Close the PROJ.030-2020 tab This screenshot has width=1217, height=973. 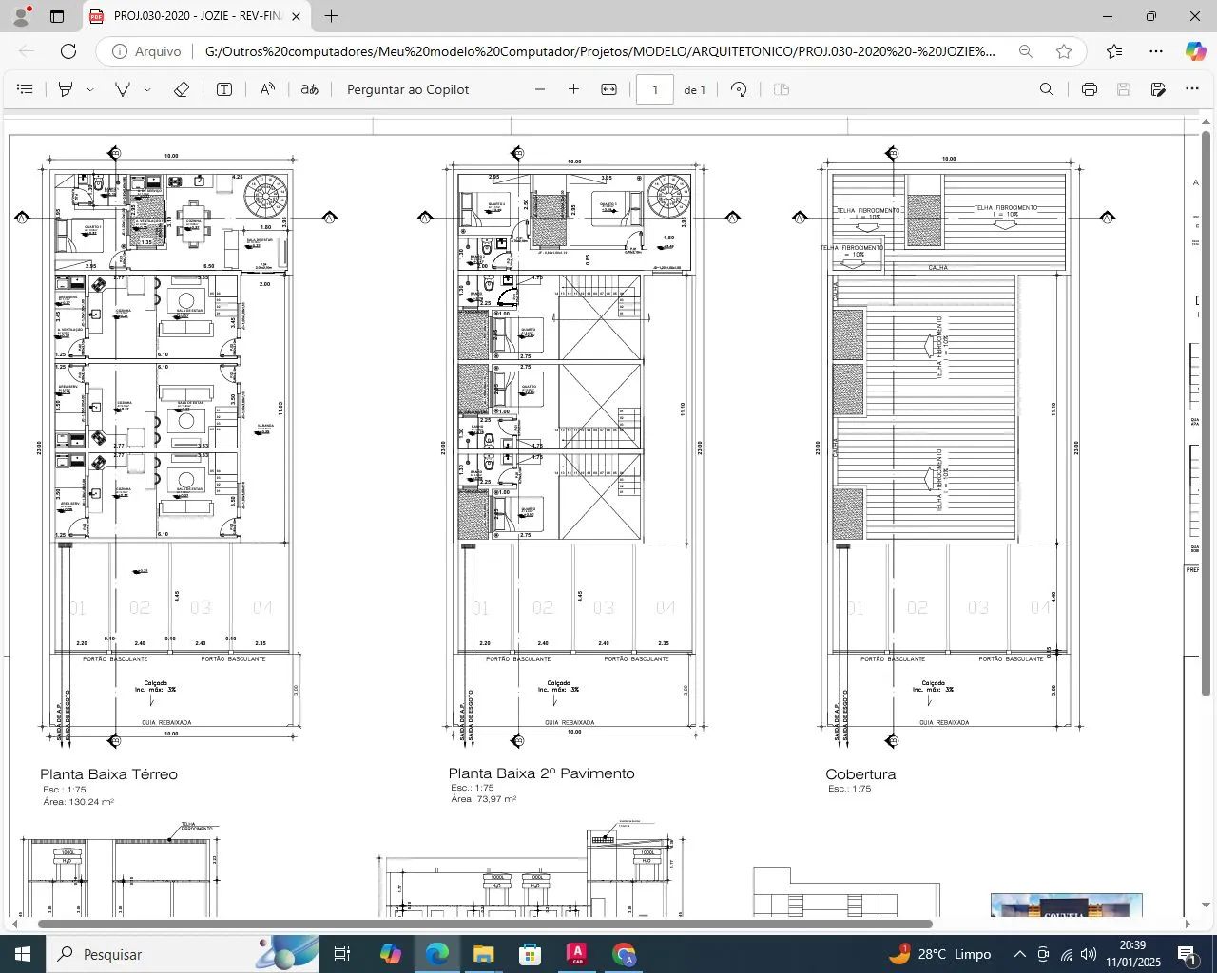coord(296,16)
